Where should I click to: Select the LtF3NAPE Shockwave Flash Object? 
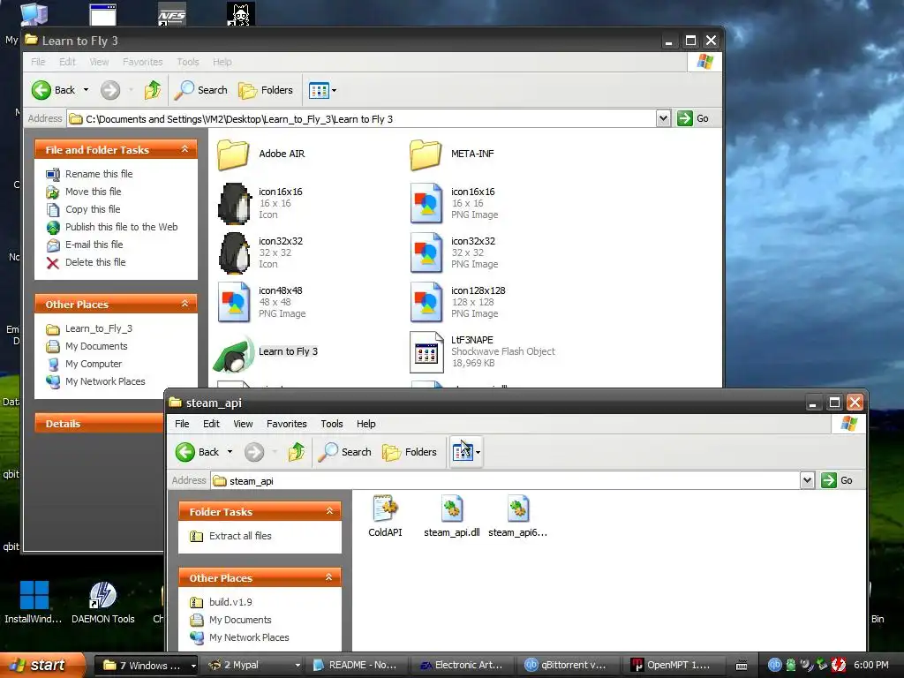[x=483, y=351]
